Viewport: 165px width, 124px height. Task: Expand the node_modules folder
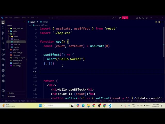16,28
